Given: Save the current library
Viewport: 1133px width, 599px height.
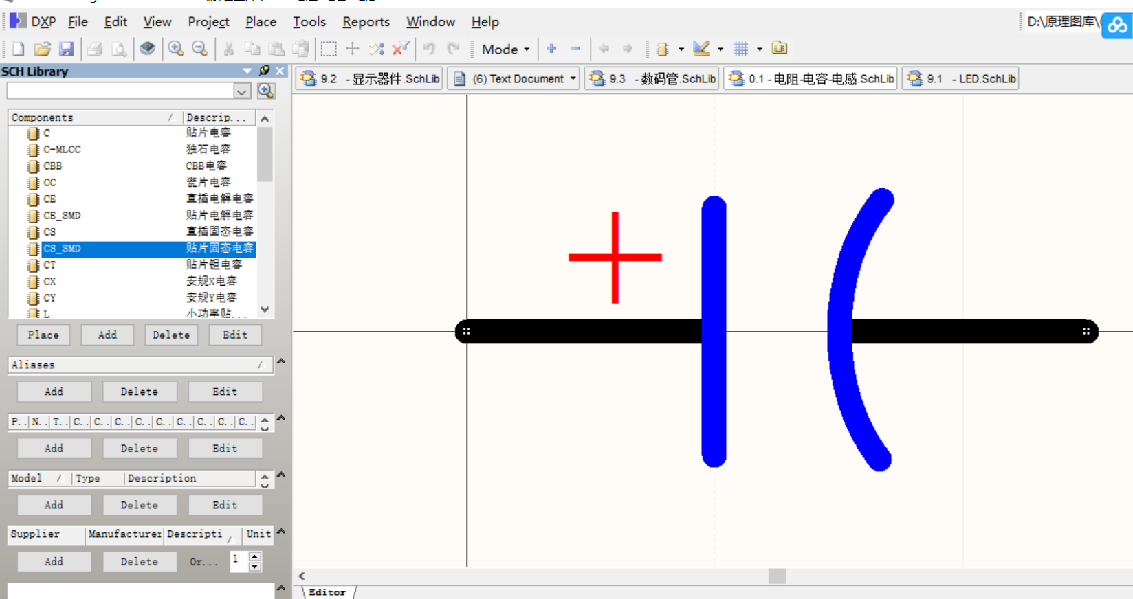Looking at the screenshot, I should [66, 49].
